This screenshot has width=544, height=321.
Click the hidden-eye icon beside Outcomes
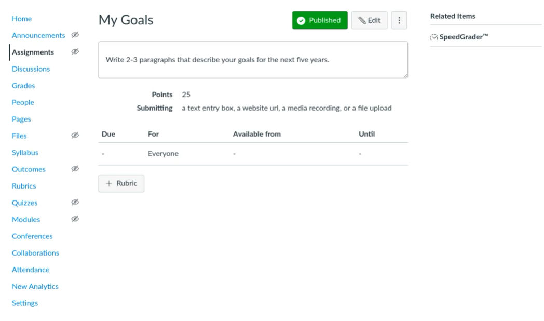[x=75, y=169]
